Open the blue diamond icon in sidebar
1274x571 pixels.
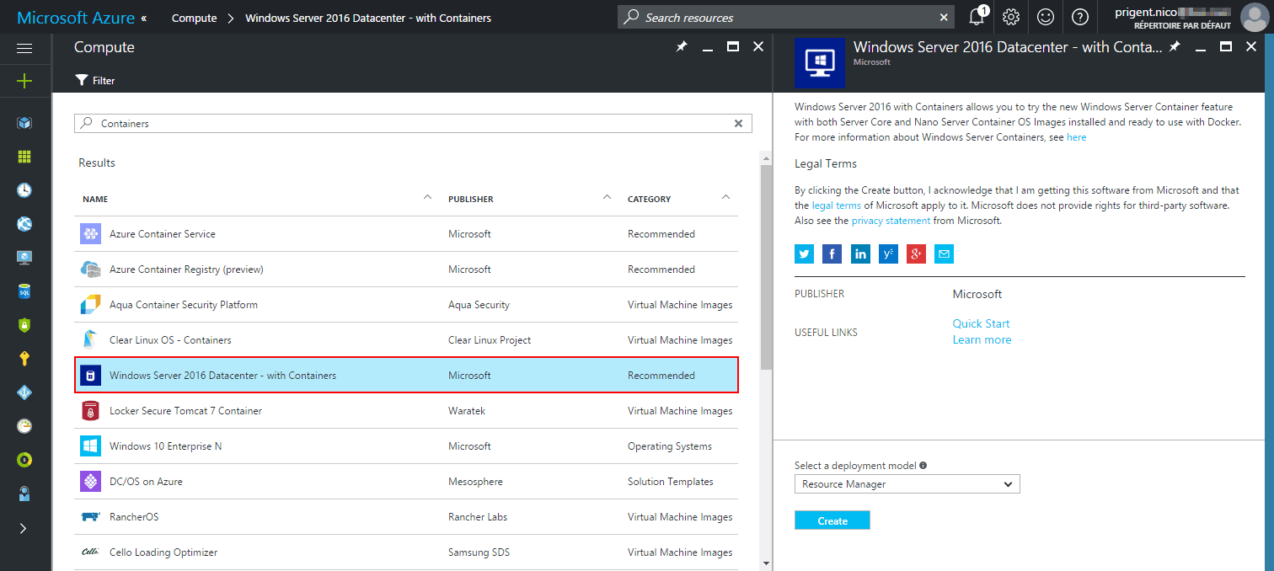tap(24, 392)
